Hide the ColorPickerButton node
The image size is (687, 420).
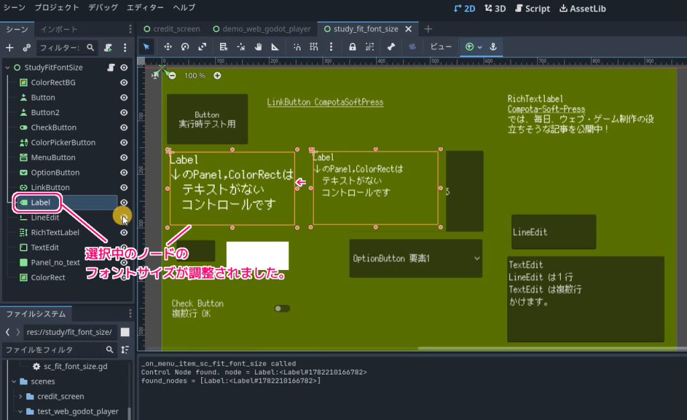pos(124,142)
